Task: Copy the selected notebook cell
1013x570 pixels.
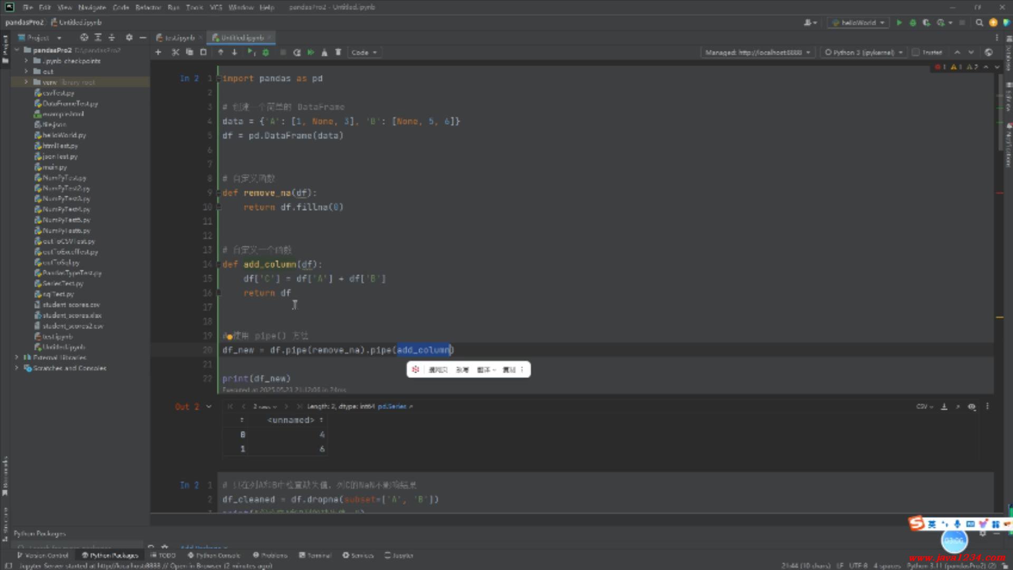Action: [x=189, y=52]
